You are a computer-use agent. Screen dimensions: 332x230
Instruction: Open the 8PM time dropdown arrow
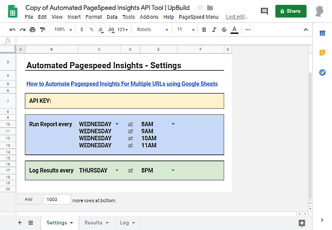pyautogui.click(x=173, y=170)
